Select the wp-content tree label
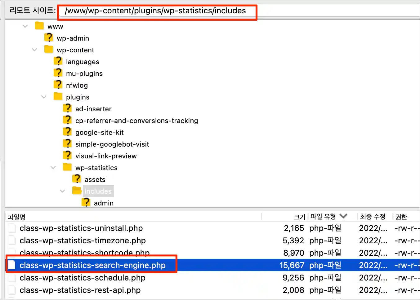420x300 pixels. pos(75,50)
